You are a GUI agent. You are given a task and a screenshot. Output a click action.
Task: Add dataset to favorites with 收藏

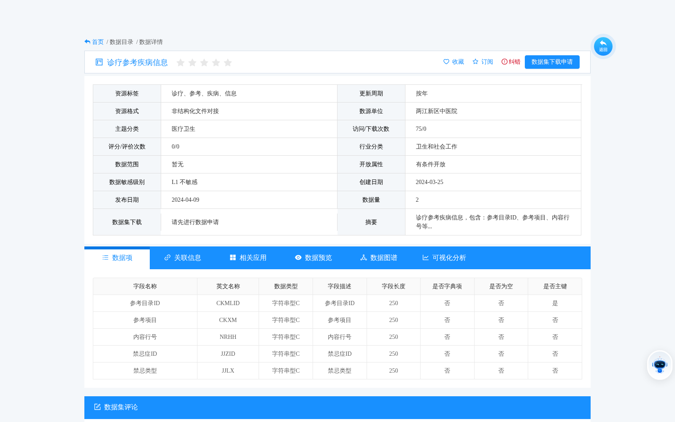tap(454, 62)
